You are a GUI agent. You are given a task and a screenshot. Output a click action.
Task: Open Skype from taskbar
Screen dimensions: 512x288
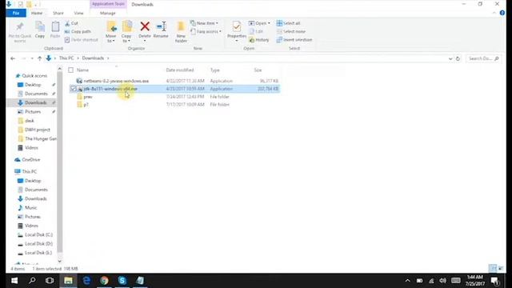pyautogui.click(x=122, y=281)
